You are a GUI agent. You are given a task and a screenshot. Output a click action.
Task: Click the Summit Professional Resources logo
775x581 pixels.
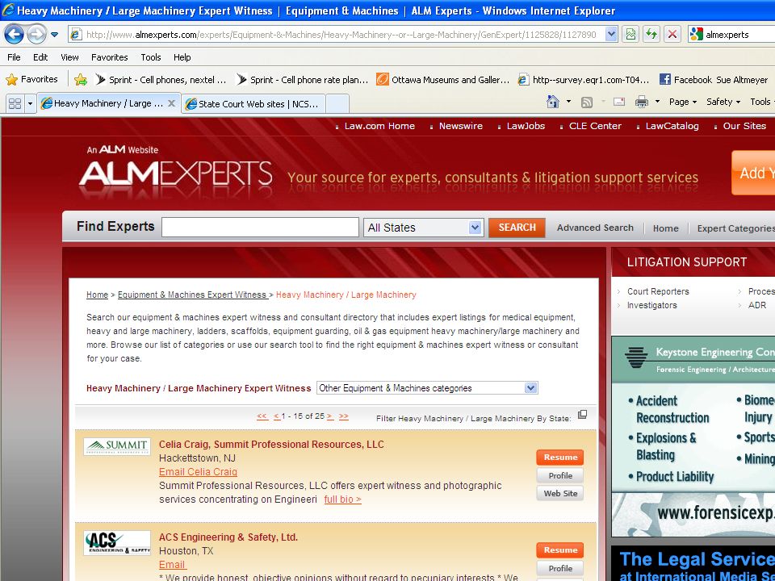pos(116,446)
